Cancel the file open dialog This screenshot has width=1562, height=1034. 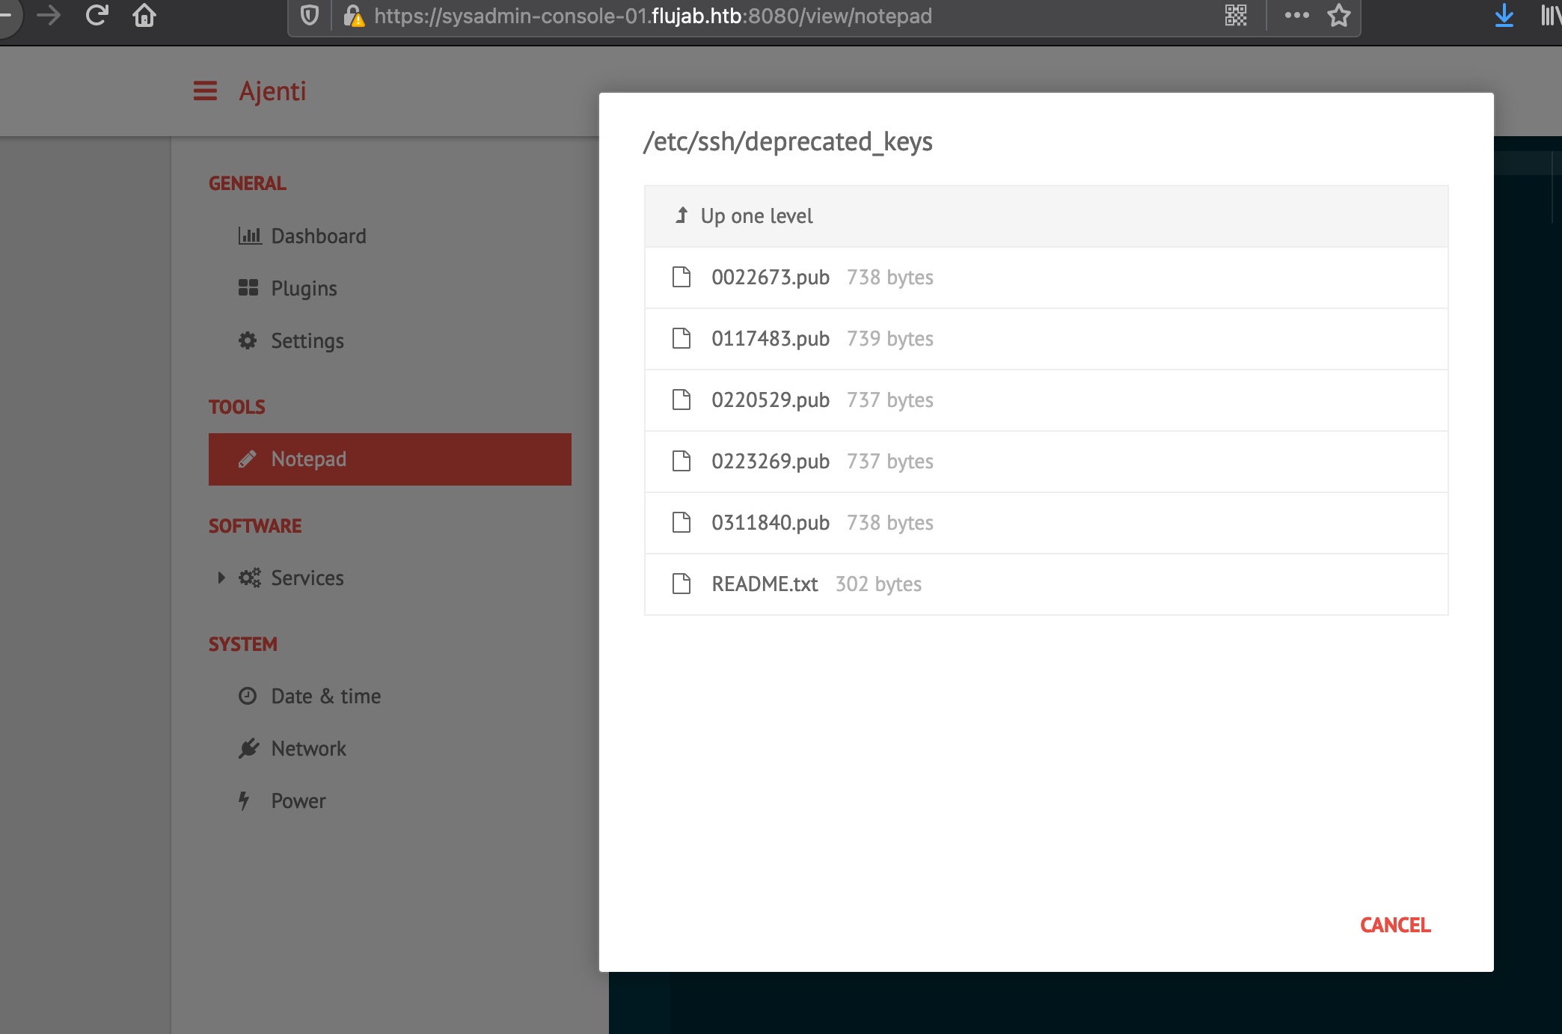pos(1395,925)
